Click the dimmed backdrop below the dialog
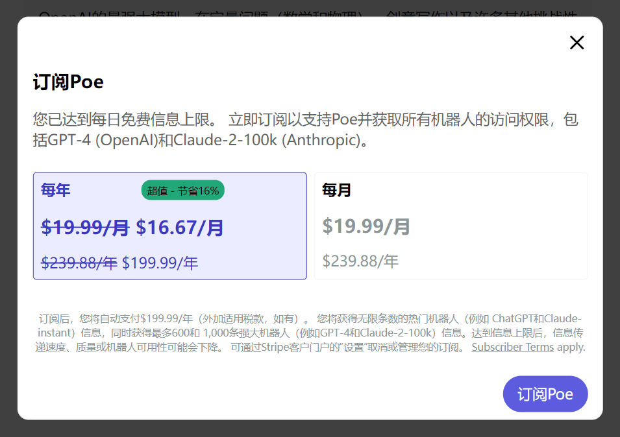Screen dimensions: 620x437 [310, 429]
